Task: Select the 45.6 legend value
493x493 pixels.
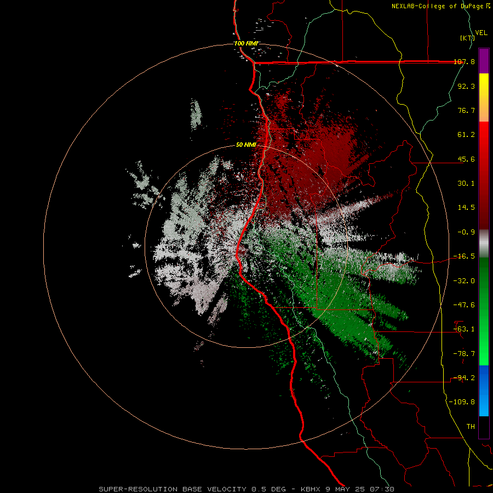Action: coord(466,159)
